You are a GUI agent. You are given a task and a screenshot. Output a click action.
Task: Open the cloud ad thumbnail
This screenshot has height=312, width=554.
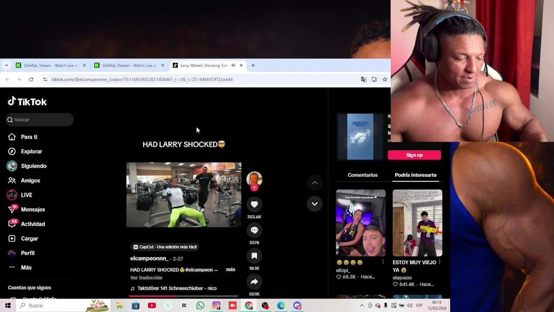[360, 136]
